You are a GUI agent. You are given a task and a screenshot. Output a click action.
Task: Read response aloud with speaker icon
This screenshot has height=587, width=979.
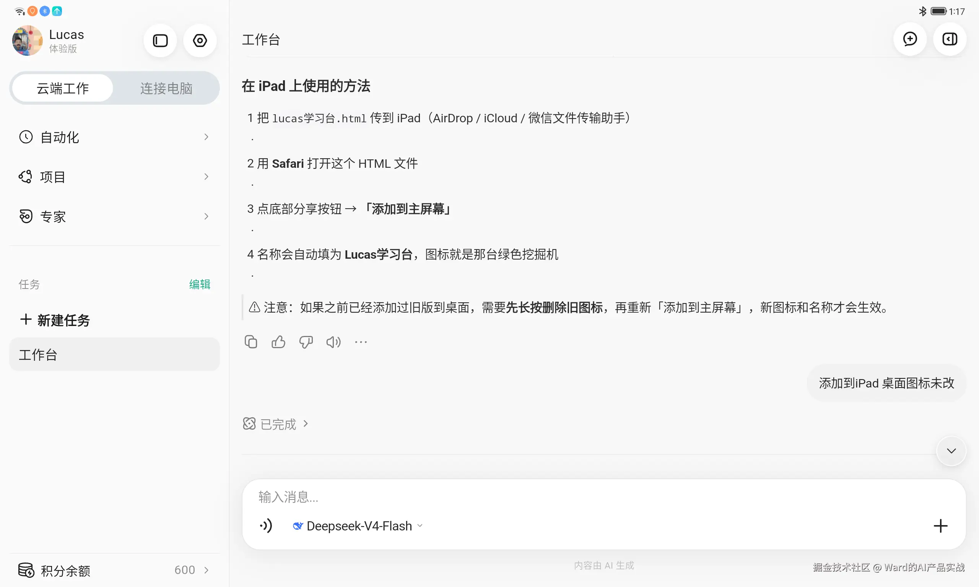click(333, 342)
